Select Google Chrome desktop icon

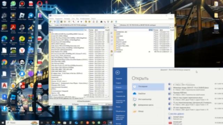(4, 63)
